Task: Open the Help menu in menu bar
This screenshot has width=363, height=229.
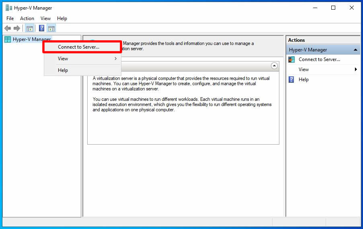Action: (x=62, y=18)
